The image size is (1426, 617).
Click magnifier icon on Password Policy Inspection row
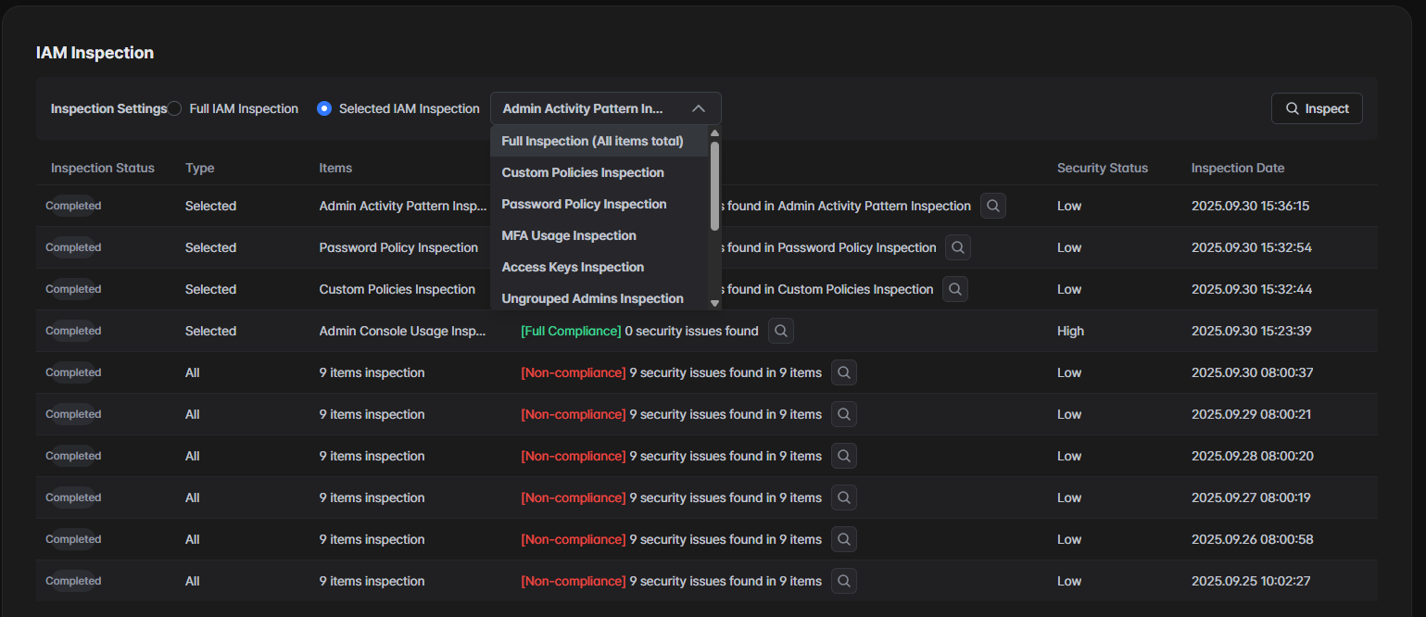958,247
